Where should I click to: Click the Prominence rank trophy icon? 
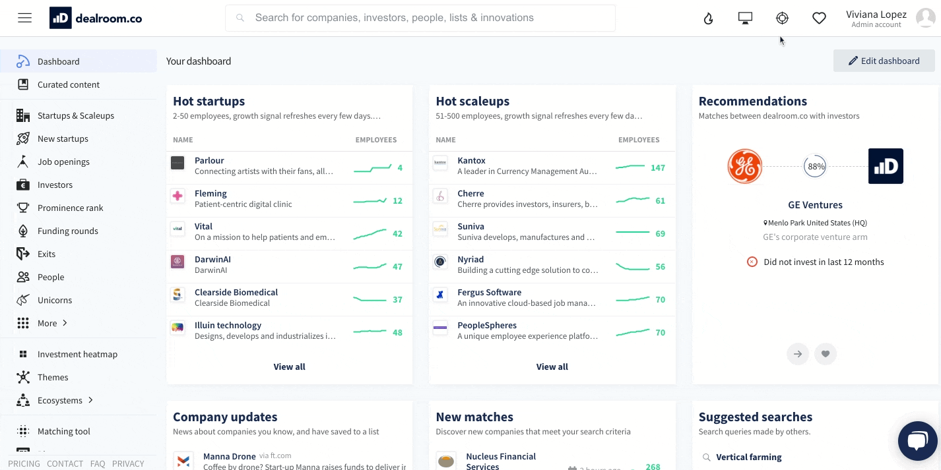coord(23,208)
